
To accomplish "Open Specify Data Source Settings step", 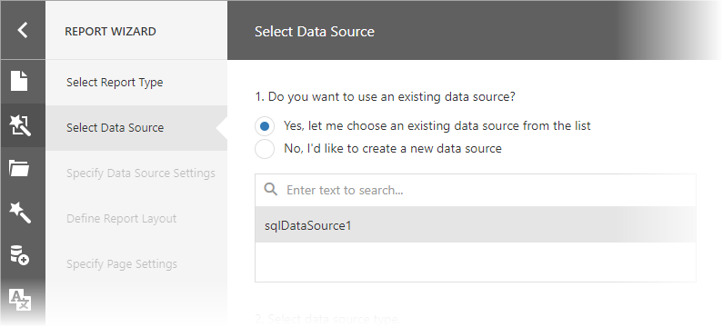I will [136, 173].
